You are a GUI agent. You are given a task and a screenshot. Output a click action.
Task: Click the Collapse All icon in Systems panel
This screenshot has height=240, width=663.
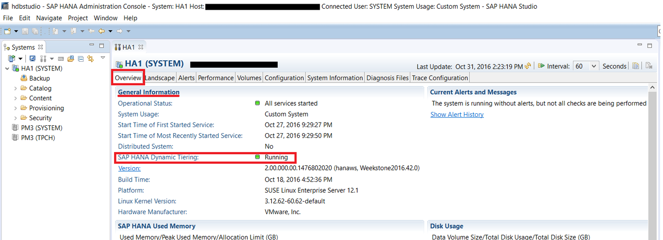click(x=81, y=59)
